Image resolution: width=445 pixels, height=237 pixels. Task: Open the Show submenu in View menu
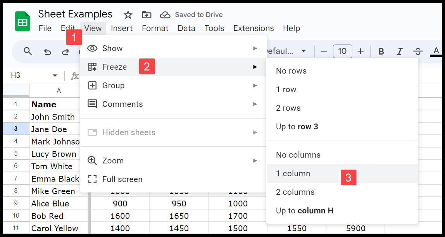[173, 48]
